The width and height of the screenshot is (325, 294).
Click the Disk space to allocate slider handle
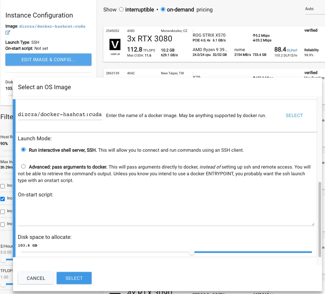click(x=191, y=252)
